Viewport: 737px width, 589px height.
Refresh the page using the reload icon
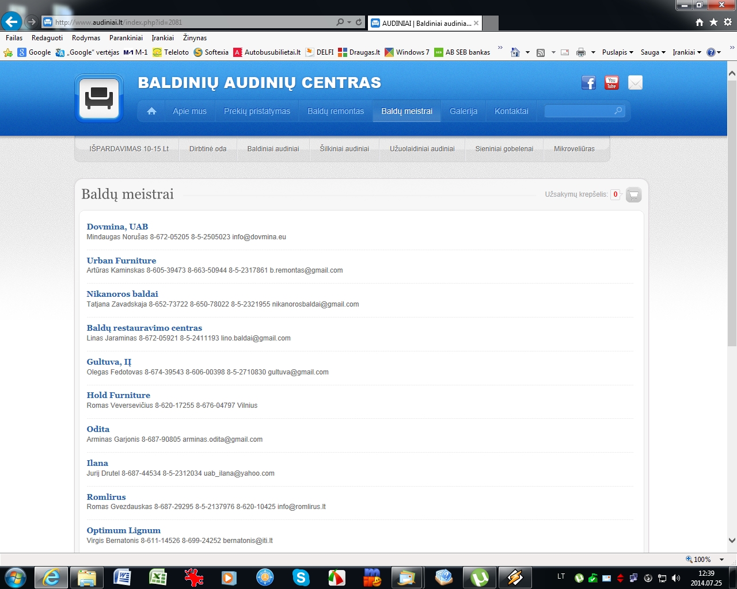[x=359, y=22]
